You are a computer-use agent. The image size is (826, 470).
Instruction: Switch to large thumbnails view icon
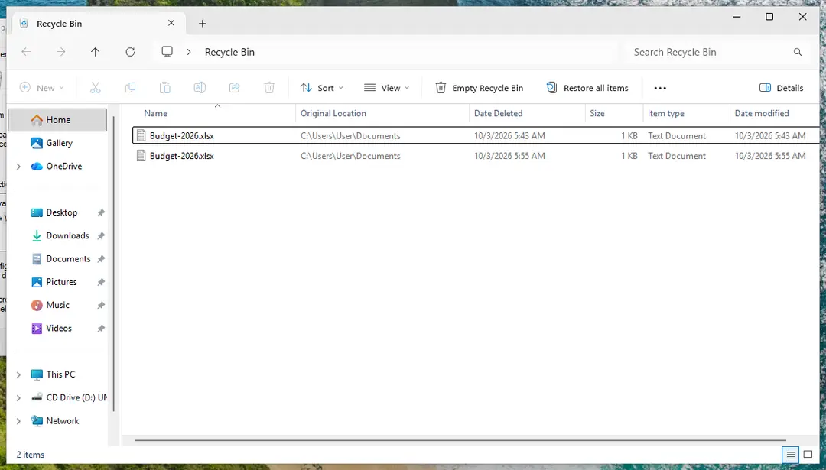click(x=808, y=455)
